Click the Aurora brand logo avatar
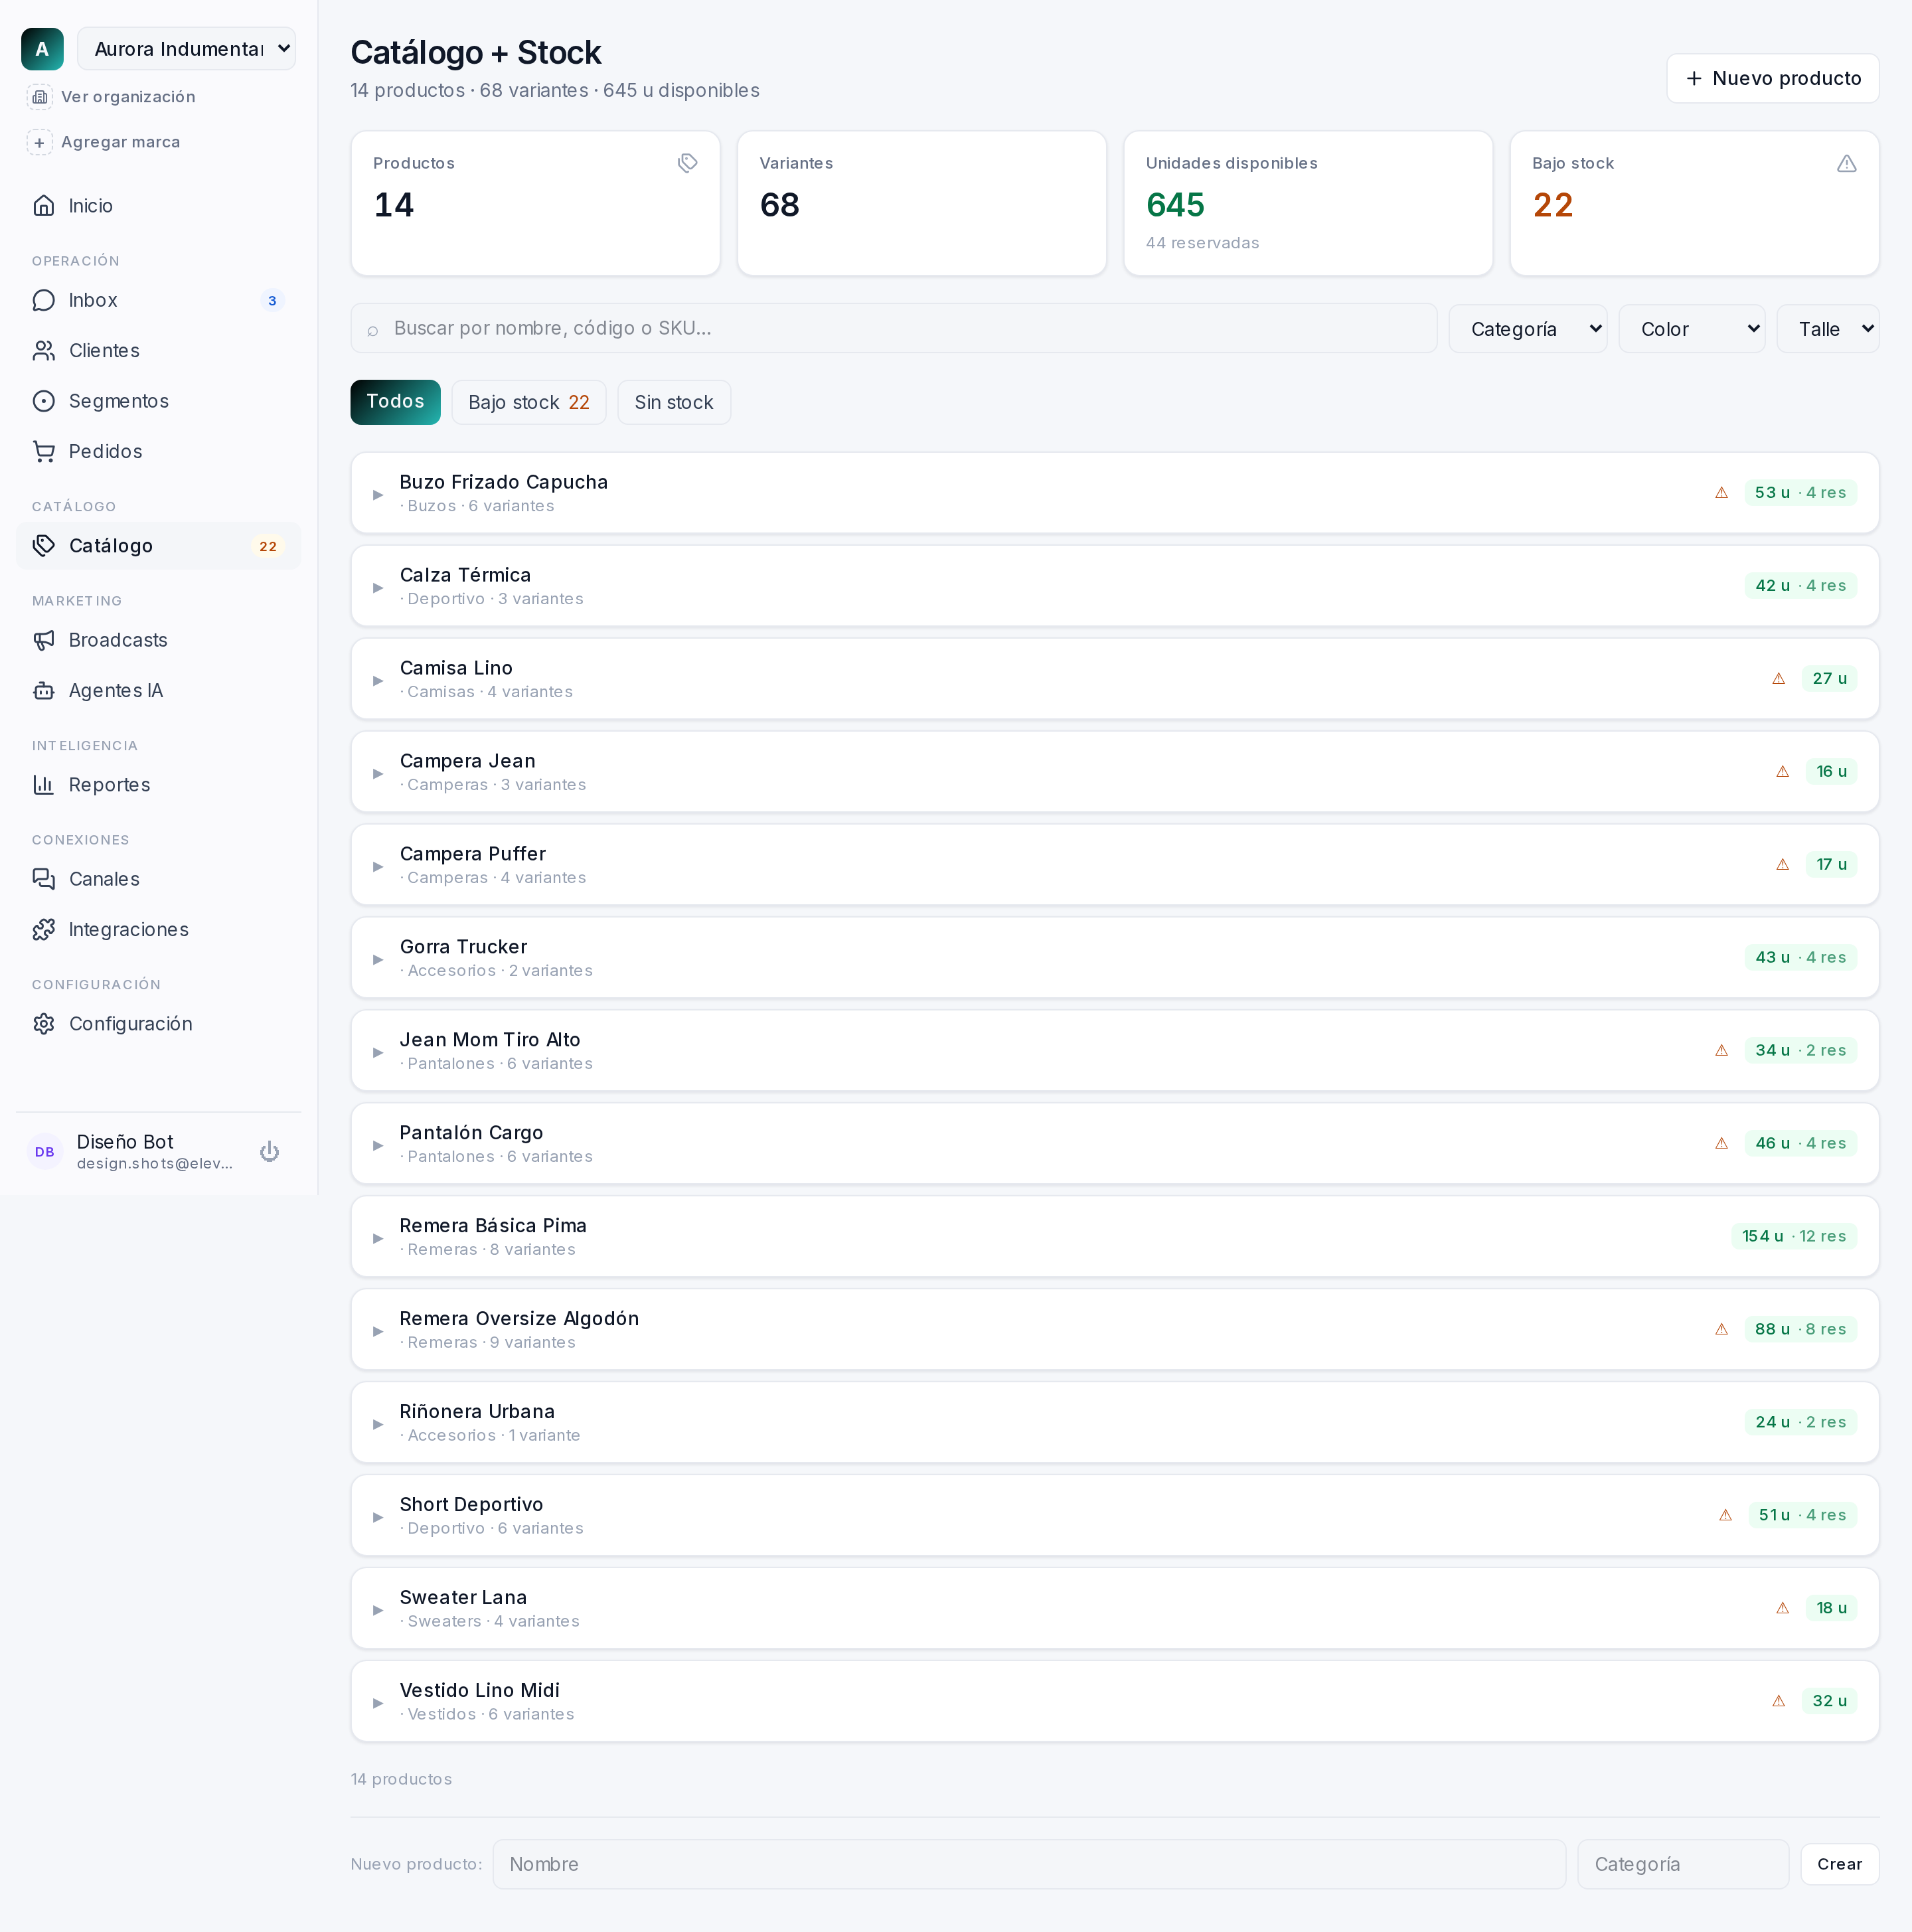The height and width of the screenshot is (1932, 1912). coord(42,49)
